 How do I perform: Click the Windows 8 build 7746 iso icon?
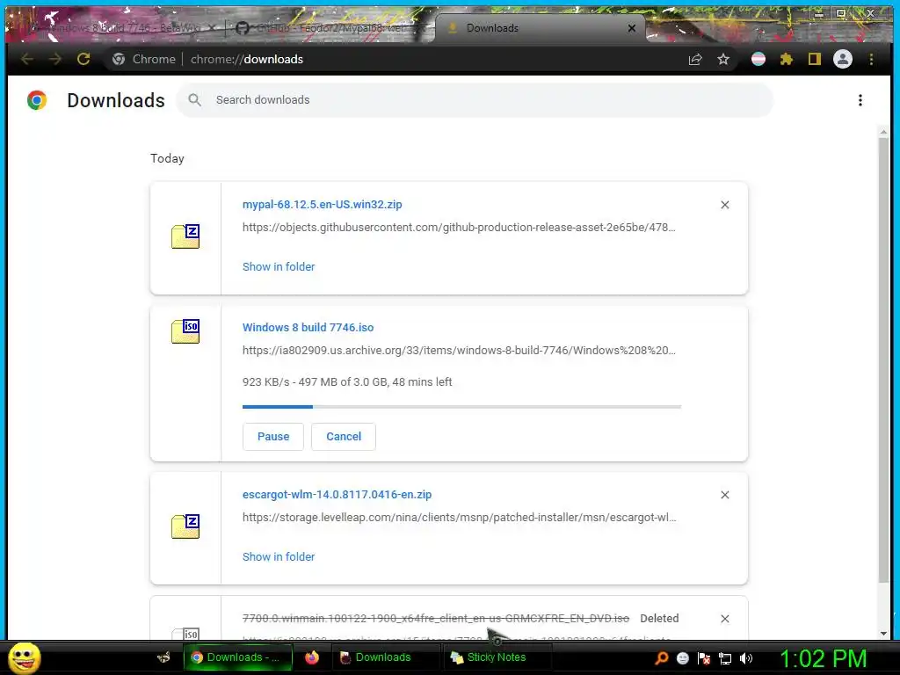185,331
